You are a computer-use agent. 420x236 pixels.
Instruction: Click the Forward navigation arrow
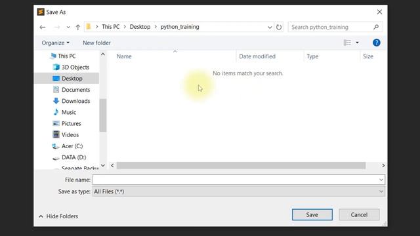click(x=57, y=27)
